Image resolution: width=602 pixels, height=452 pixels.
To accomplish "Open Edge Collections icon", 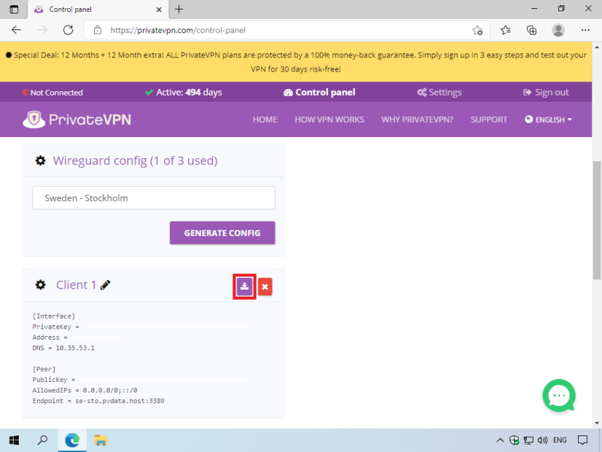I will click(x=531, y=30).
